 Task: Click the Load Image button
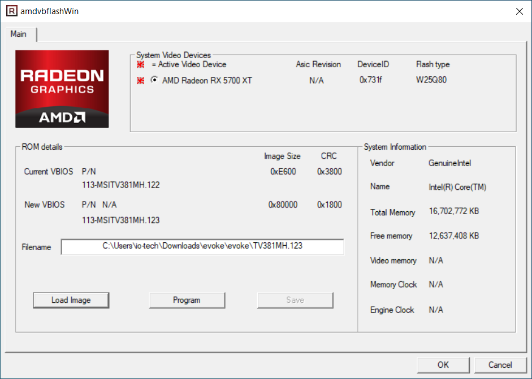(71, 300)
